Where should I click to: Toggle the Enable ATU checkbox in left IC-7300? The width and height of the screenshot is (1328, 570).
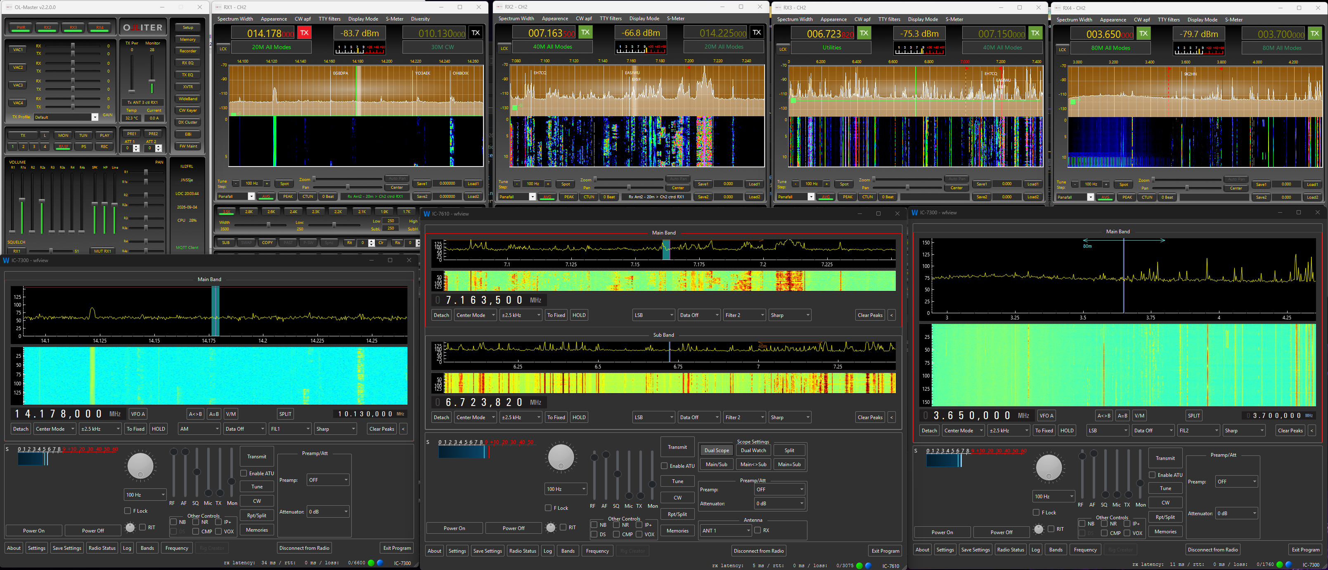(x=244, y=473)
